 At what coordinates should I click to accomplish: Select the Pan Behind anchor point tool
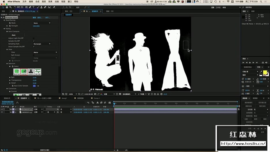pos(22,7)
